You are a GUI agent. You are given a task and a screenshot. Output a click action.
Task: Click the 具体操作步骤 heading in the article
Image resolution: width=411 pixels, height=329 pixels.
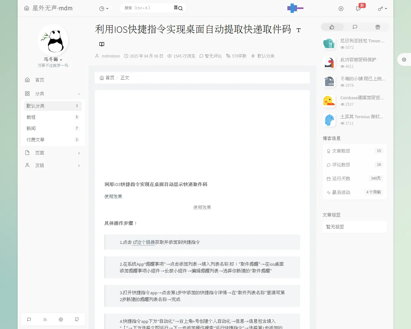pos(121,223)
